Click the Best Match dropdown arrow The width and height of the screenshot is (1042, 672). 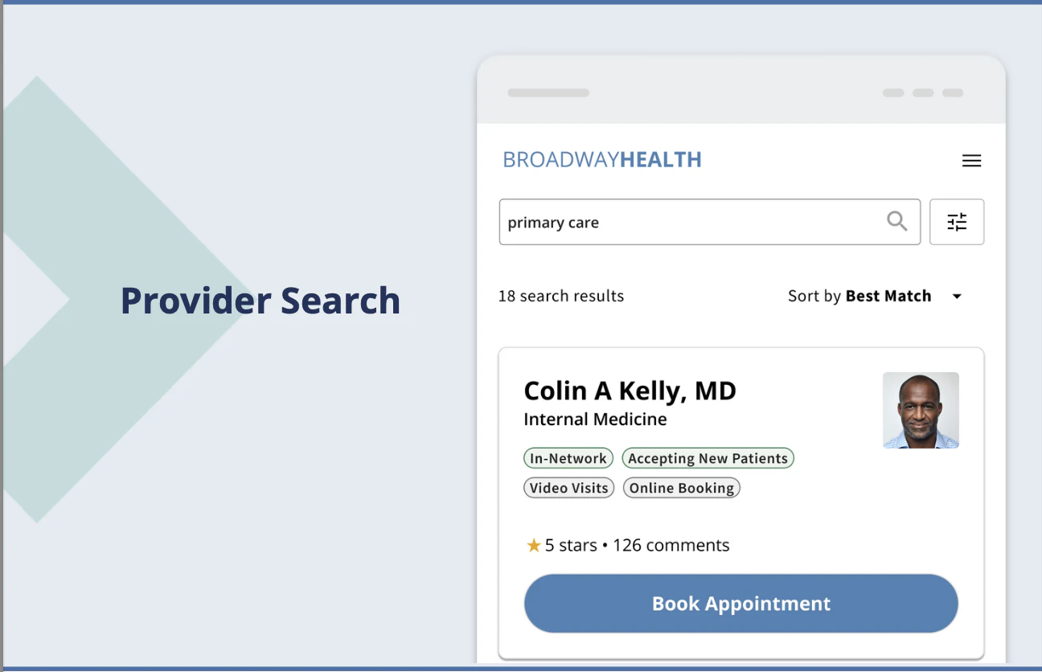957,297
